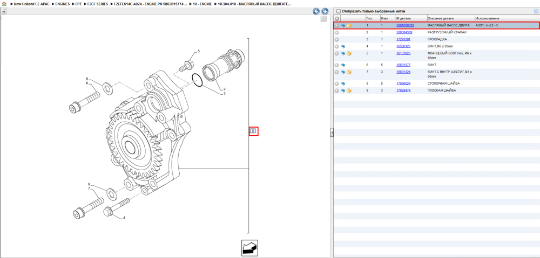This screenshot has height=258, width=540.
Task: Open part number link 5801608329
Action: tap(405, 25)
